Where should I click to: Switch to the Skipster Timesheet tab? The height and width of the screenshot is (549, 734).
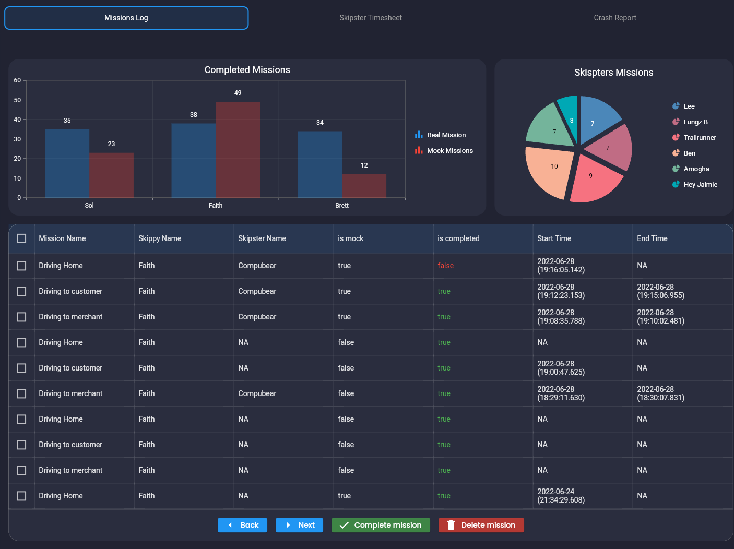[x=371, y=18]
